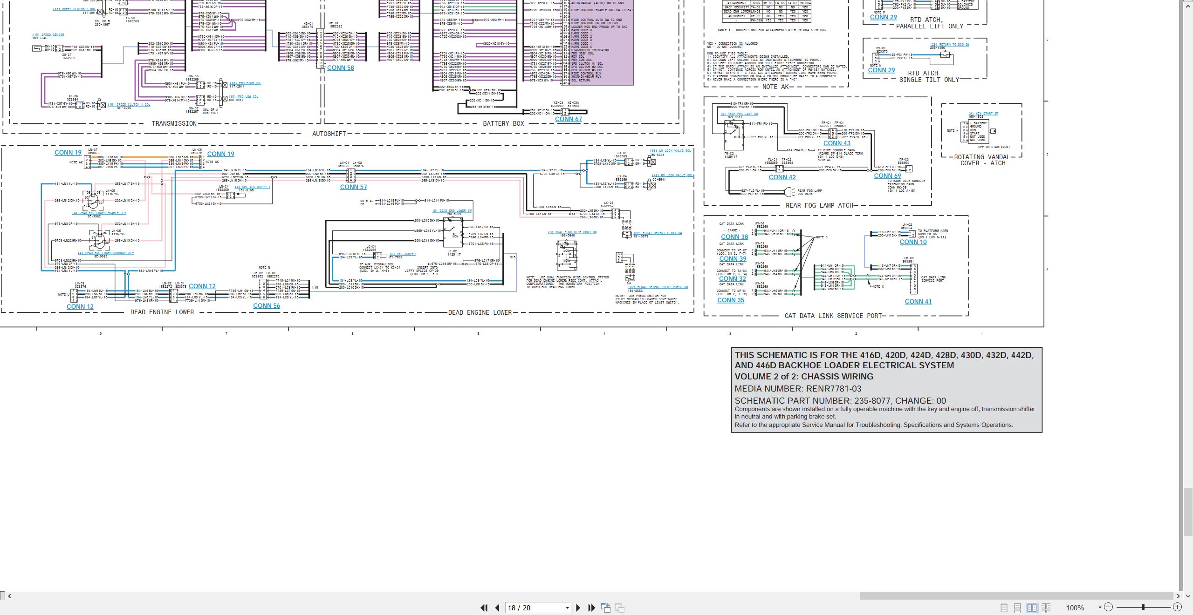Open the CONN 69 link
The image size is (1193, 615).
coord(887,176)
